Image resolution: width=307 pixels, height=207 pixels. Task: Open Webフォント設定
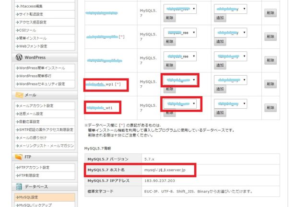[x=45, y=46]
